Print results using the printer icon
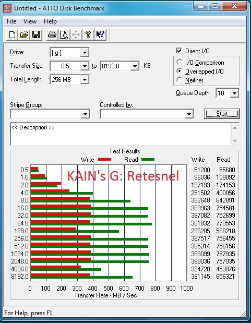This screenshot has height=323, width=251. (x=52, y=34)
